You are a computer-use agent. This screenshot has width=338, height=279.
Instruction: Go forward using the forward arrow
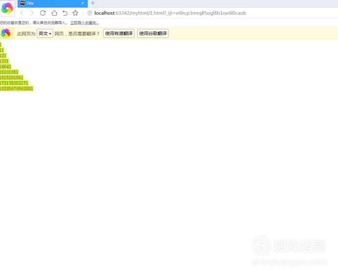click(32, 13)
